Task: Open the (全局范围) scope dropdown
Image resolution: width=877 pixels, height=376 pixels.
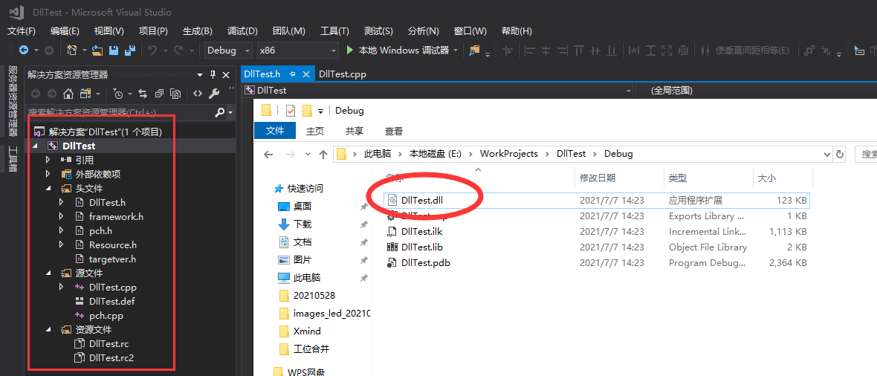Action: tap(755, 90)
